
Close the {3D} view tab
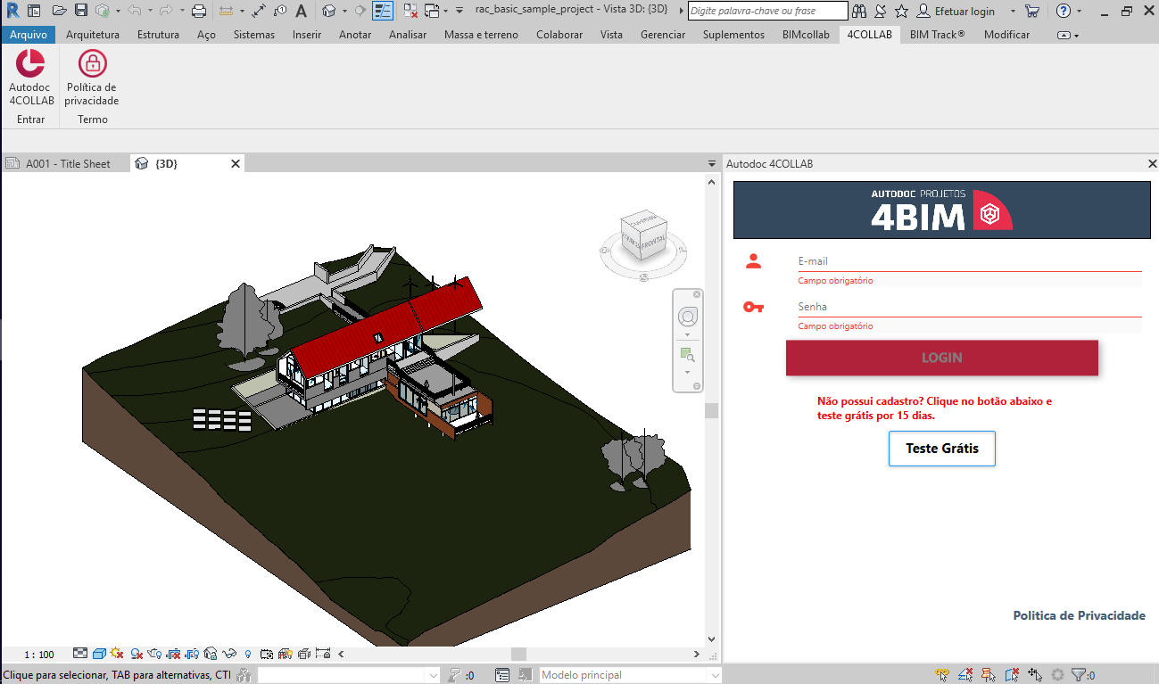236,164
